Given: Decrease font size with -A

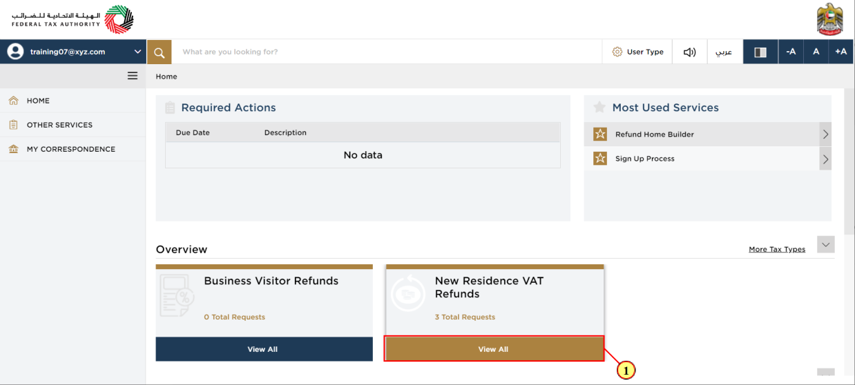Looking at the screenshot, I should click(x=791, y=52).
